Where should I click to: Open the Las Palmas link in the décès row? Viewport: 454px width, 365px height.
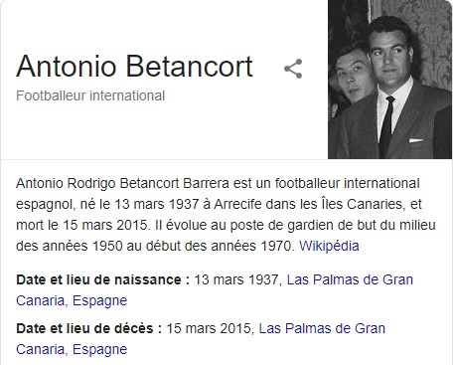[322, 328]
